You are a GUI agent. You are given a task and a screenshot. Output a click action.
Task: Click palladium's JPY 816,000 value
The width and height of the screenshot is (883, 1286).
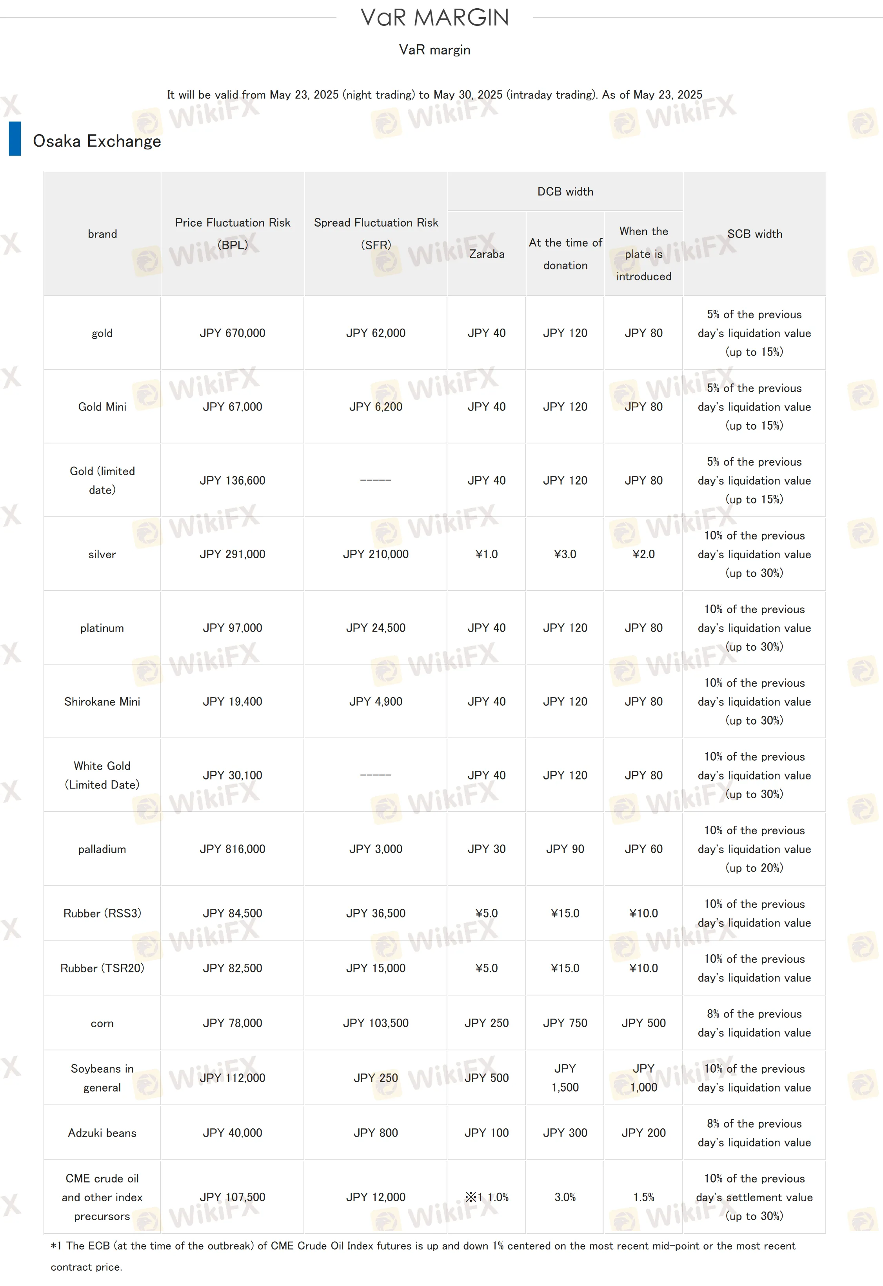point(233,849)
